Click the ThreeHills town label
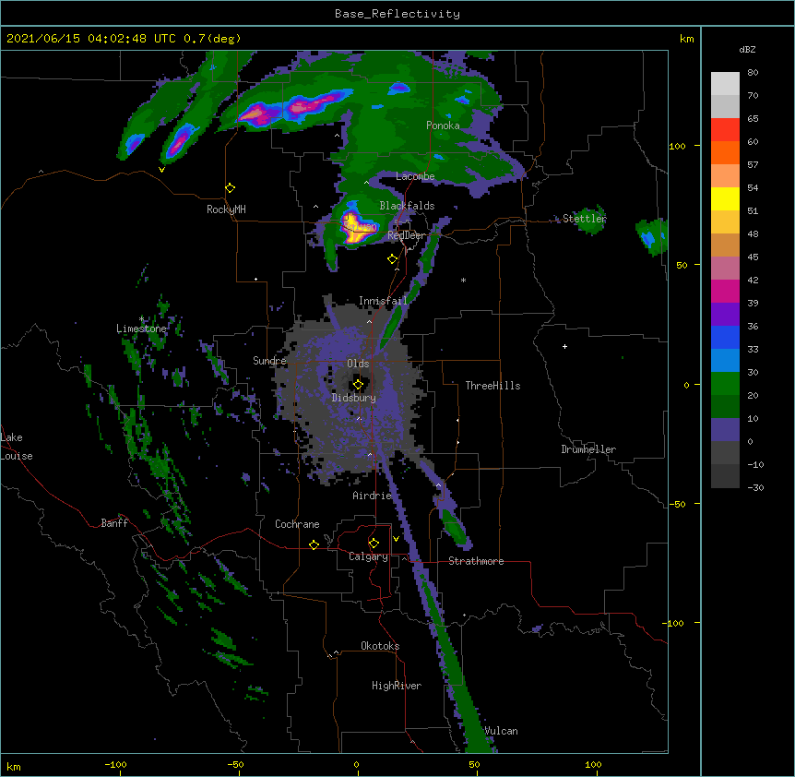The width and height of the screenshot is (795, 777). (492, 386)
